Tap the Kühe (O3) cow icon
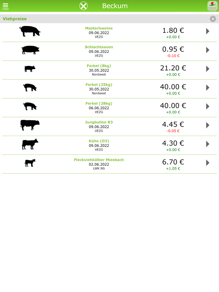Image resolution: width=219 pixels, height=292 pixels. point(30,144)
